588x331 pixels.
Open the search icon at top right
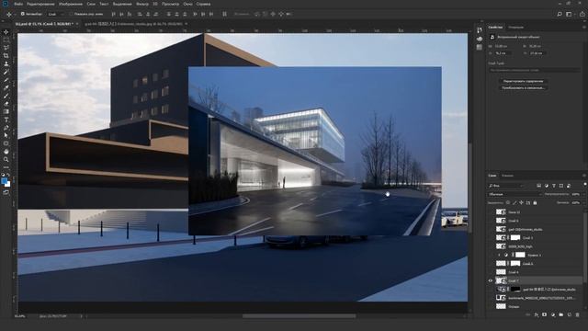tap(560, 15)
